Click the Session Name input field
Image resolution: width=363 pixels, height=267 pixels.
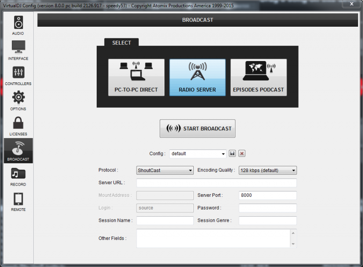[165, 220]
